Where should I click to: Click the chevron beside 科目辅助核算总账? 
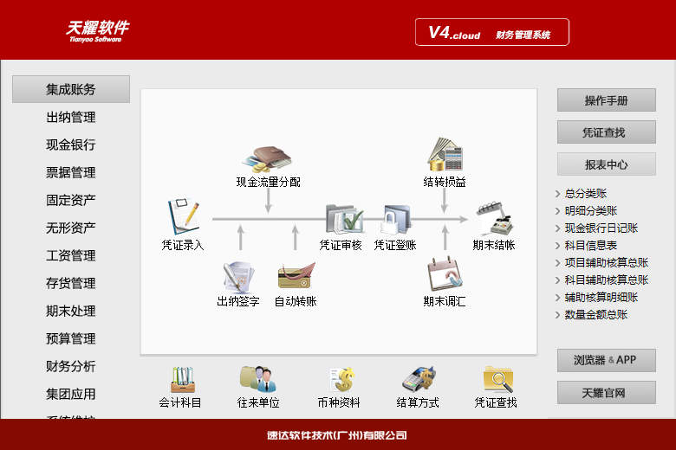coord(557,280)
